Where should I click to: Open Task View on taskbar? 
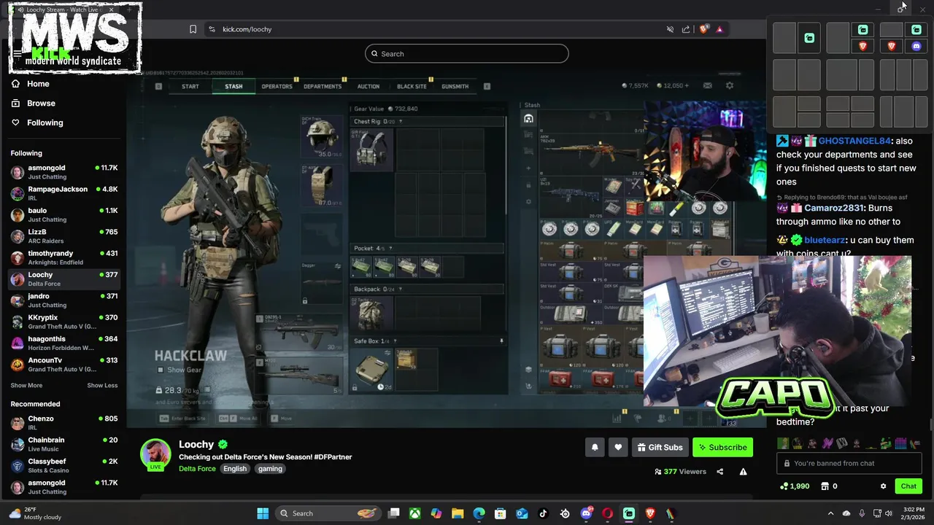click(394, 513)
